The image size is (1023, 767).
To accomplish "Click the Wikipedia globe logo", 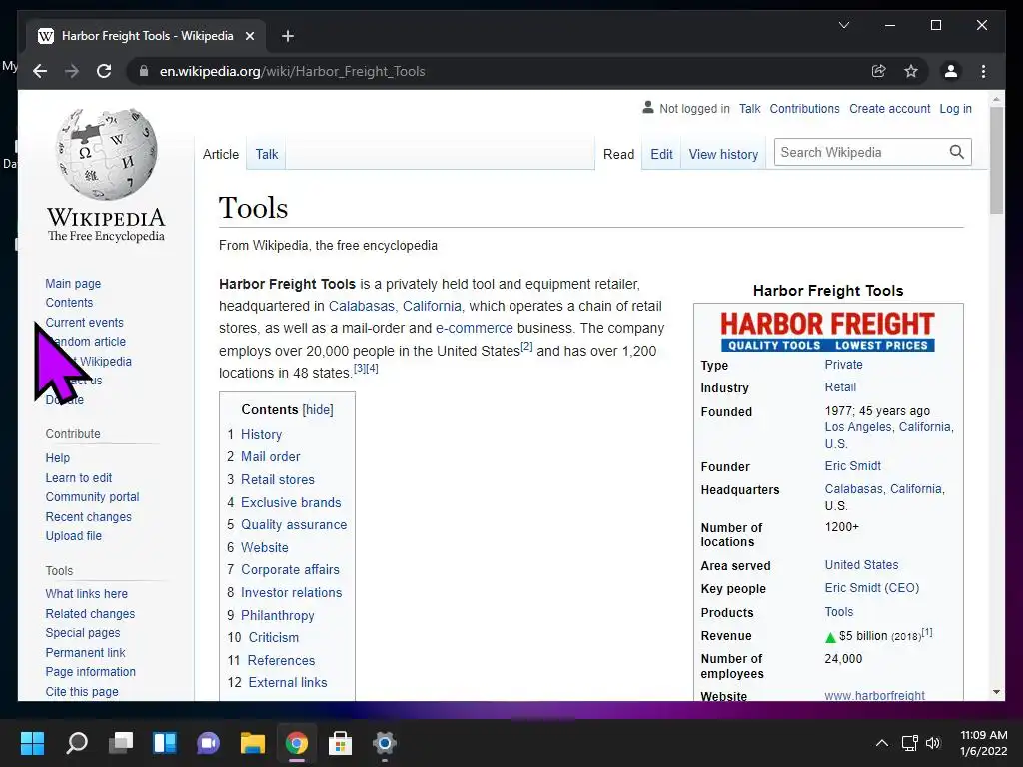I will click(106, 154).
